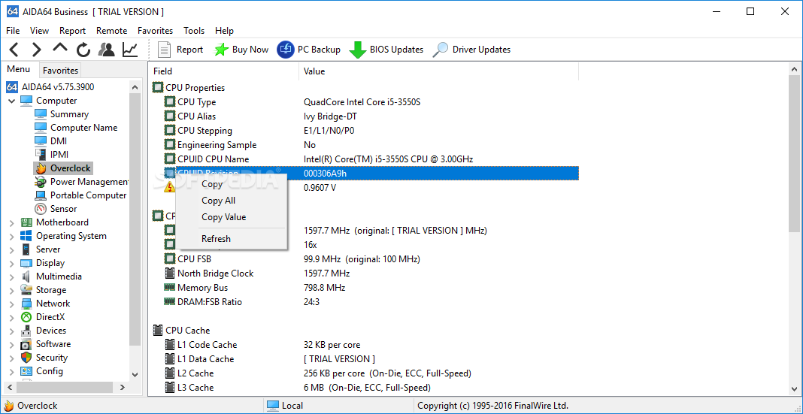Click the Buy Now button
The image size is (803, 414).
coord(241,50)
